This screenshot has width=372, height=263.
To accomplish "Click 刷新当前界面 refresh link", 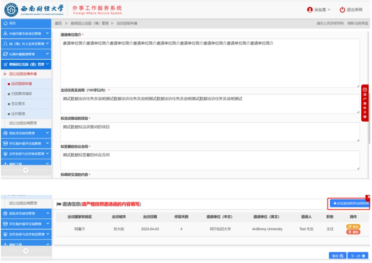I will tap(358, 23).
